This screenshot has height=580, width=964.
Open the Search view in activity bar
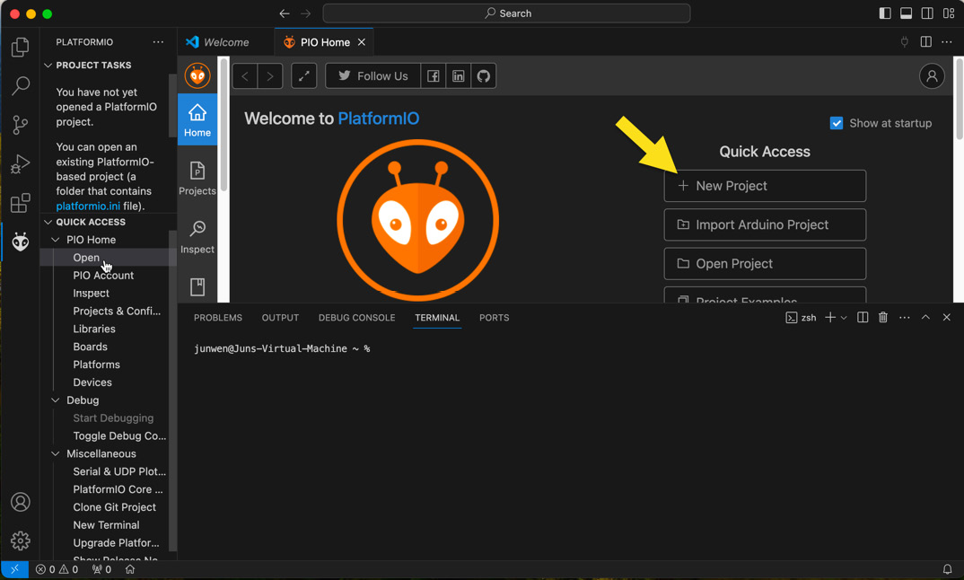pyautogui.click(x=21, y=85)
